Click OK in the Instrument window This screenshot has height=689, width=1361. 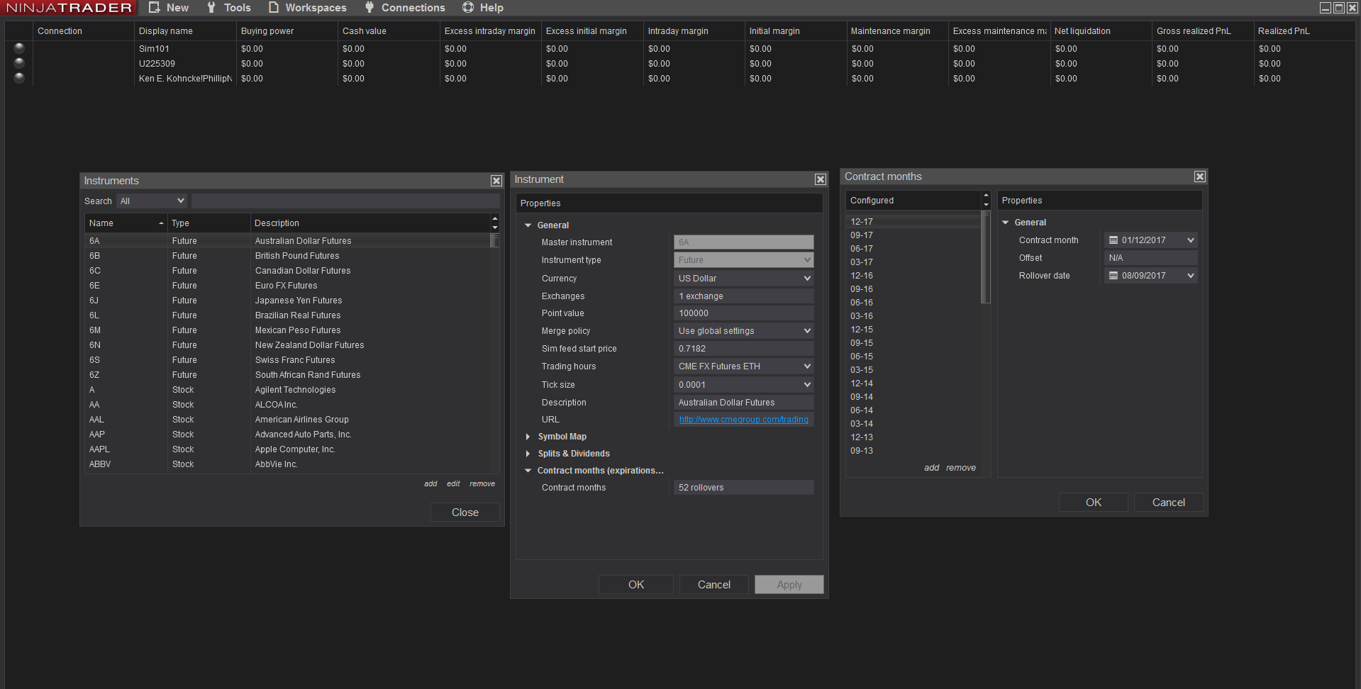click(636, 585)
